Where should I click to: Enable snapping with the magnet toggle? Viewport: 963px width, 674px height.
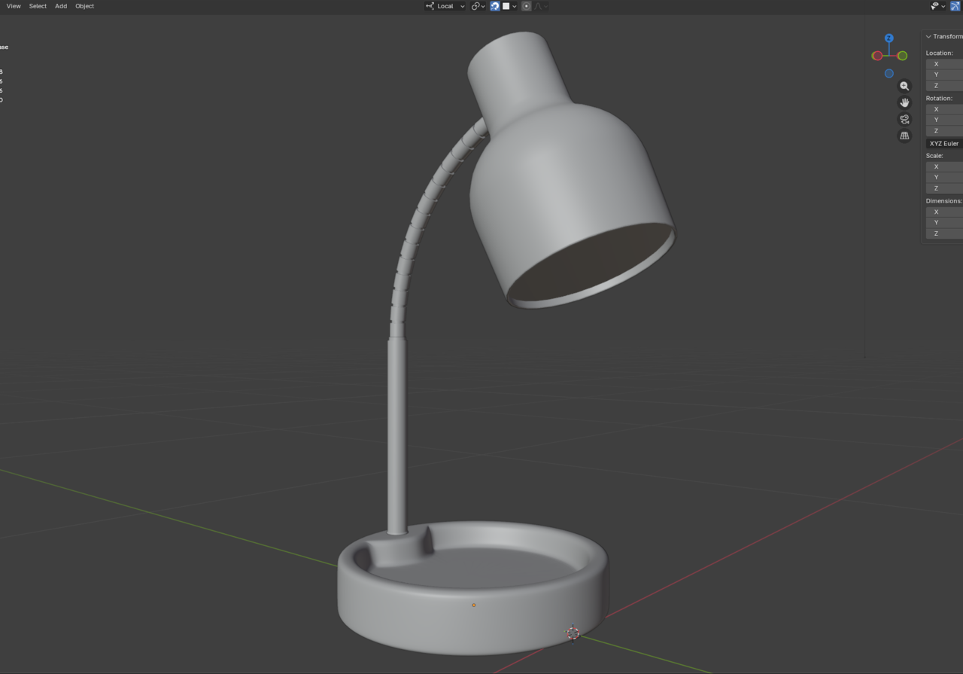(x=494, y=6)
